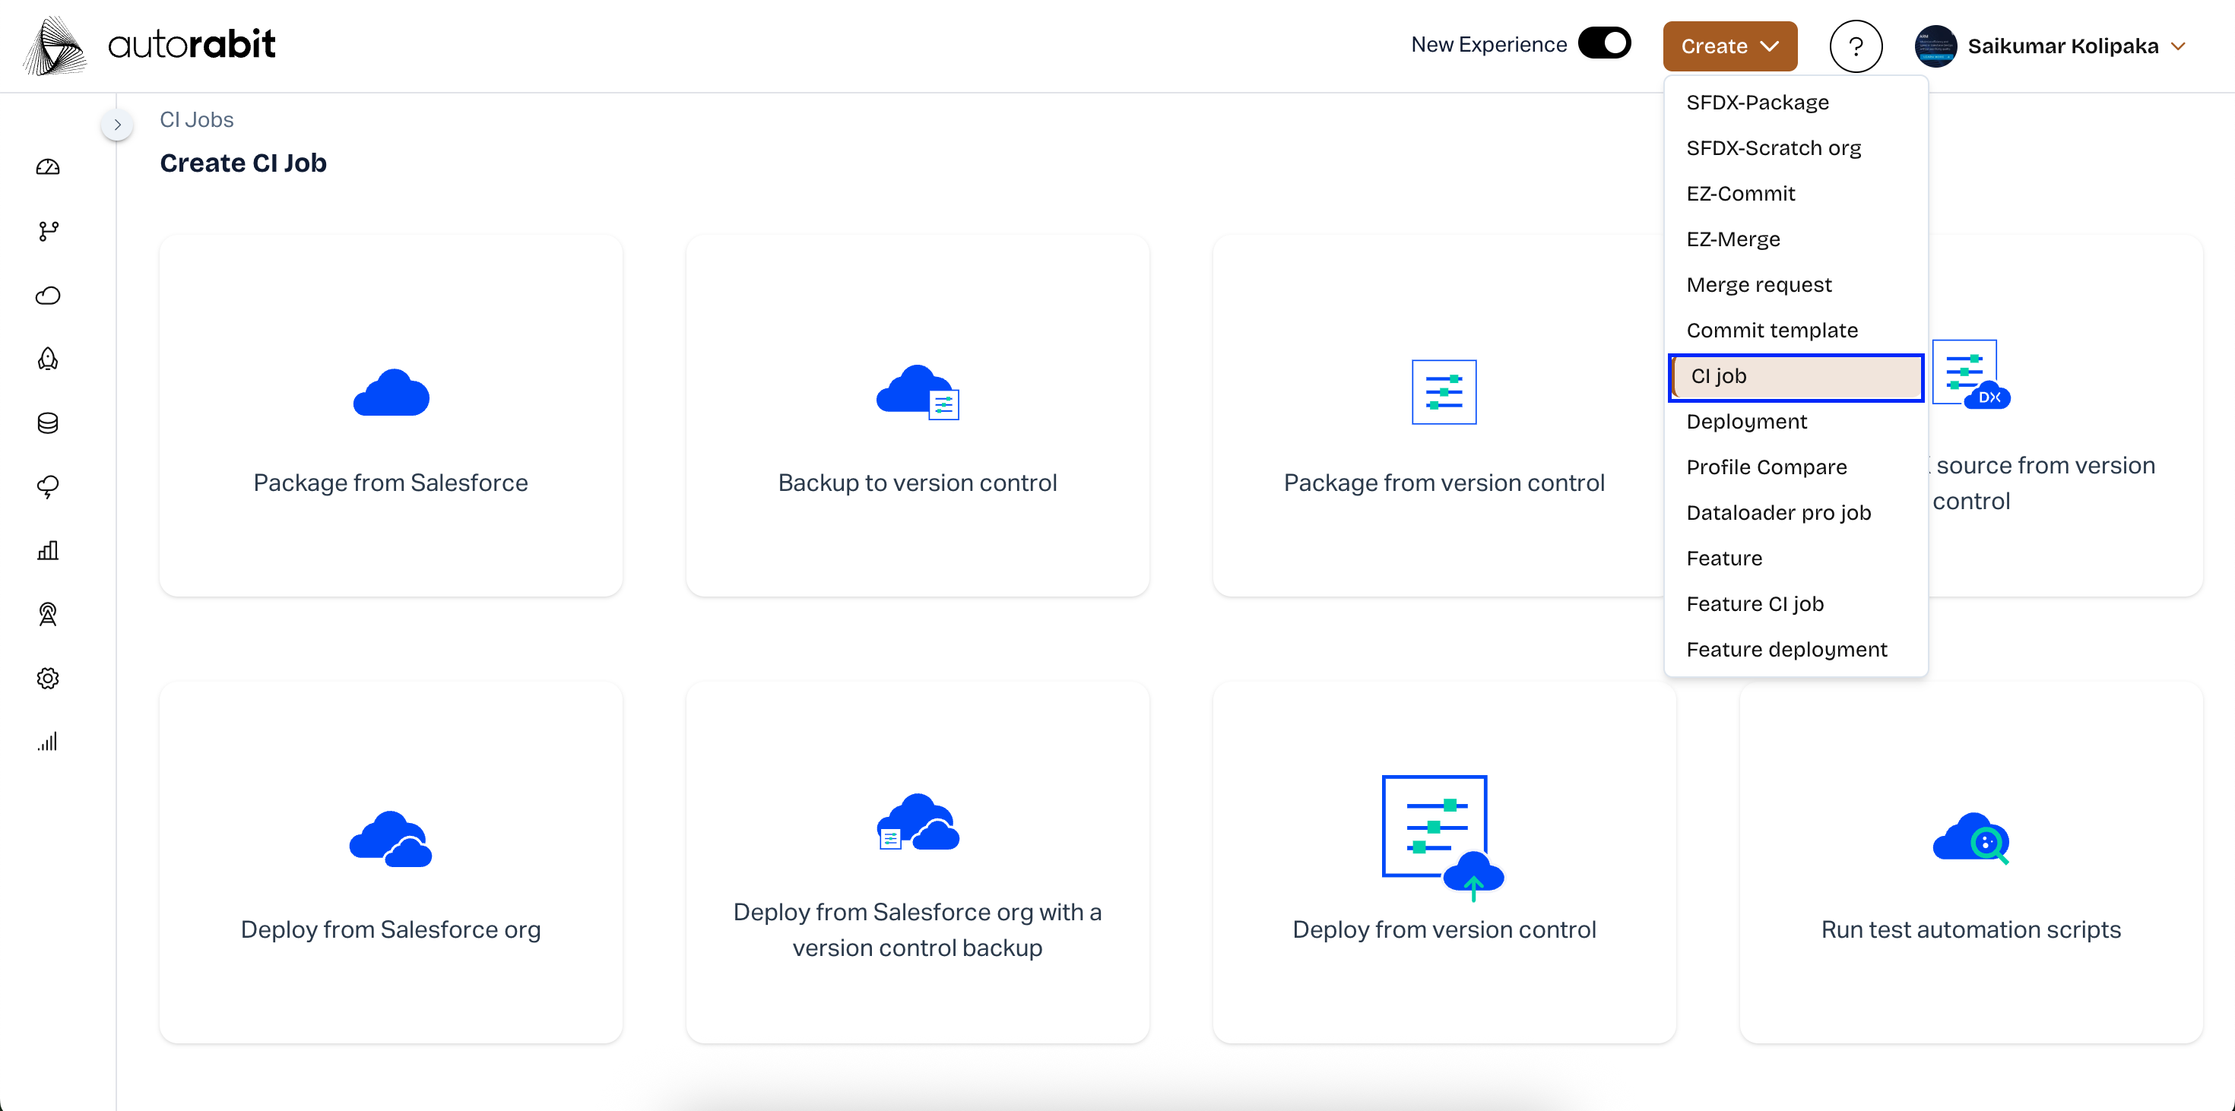Viewport: 2235px width, 1111px height.
Task: Open the Saikumar Kolipaka user menu
Action: pyautogui.click(x=2062, y=46)
